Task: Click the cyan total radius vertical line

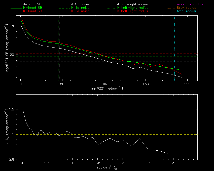Action: click(174, 48)
